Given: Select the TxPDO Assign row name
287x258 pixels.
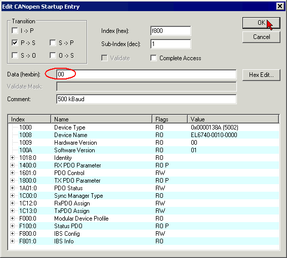Looking at the screenshot, I should [72, 211].
